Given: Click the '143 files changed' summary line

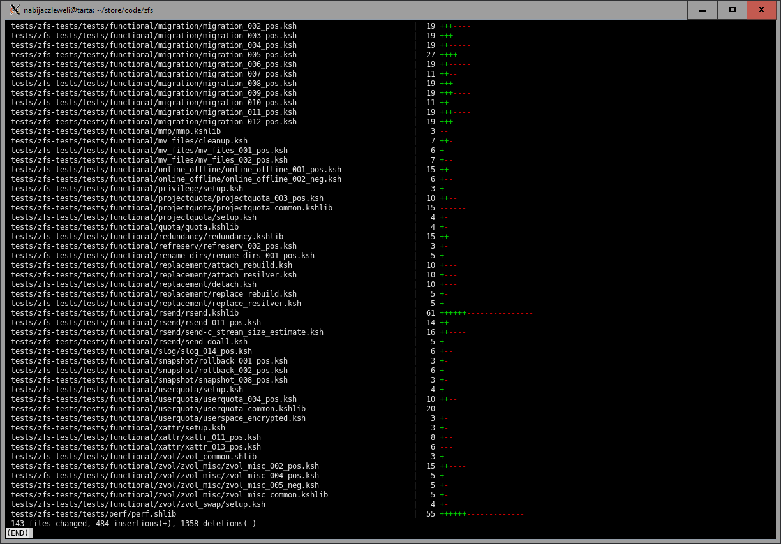Looking at the screenshot, I should coord(133,524).
